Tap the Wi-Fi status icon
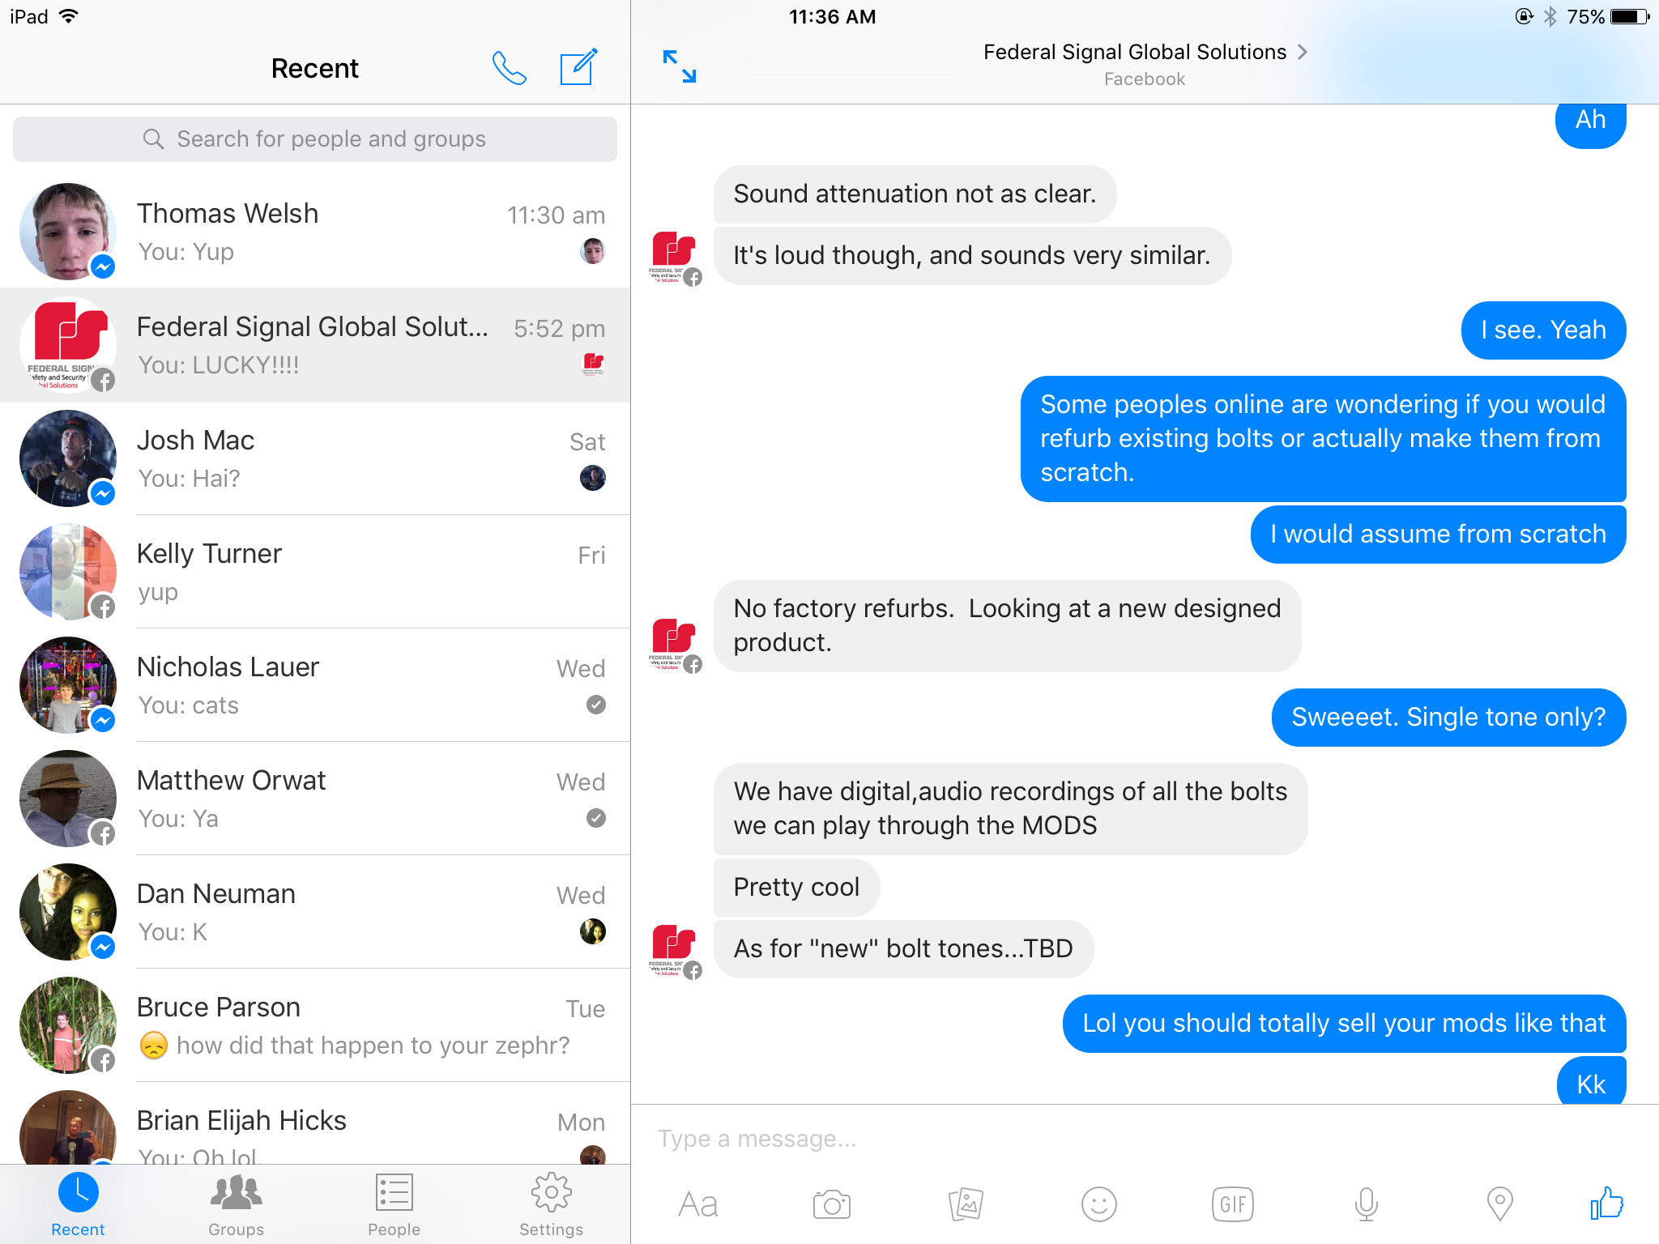This screenshot has width=1659, height=1244. (69, 16)
